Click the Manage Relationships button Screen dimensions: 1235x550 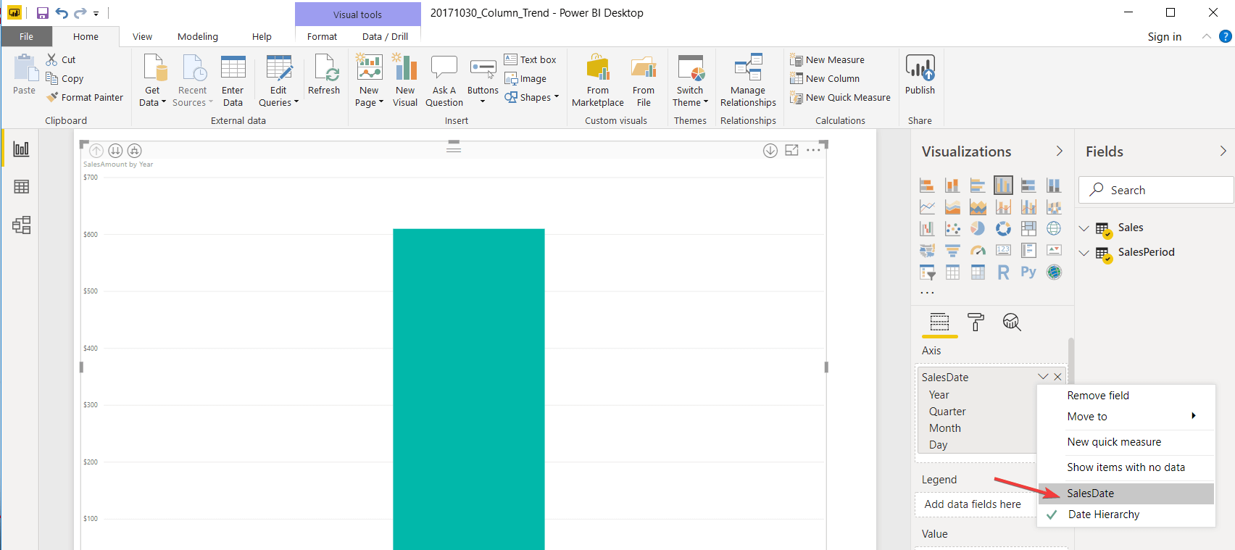coord(748,80)
